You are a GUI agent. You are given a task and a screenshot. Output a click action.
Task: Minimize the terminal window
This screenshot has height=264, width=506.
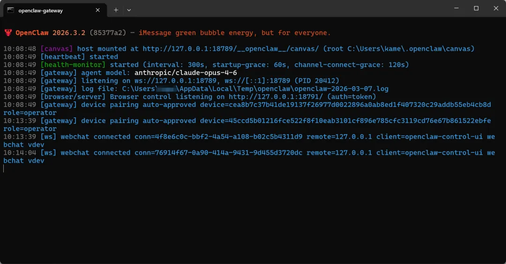456,8
